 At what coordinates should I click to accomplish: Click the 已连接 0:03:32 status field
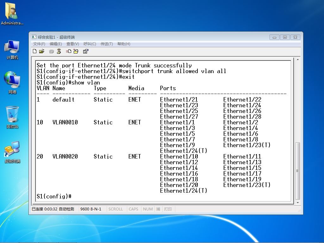[x=44, y=209]
